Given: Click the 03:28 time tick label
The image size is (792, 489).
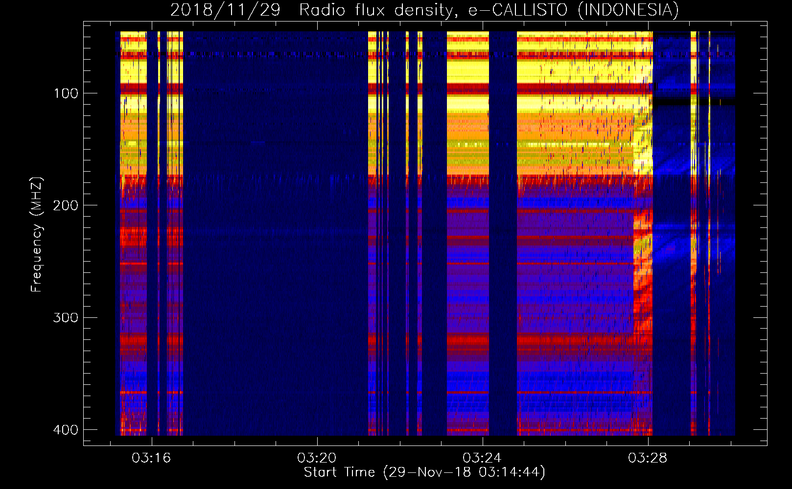Looking at the screenshot, I should click(x=648, y=458).
